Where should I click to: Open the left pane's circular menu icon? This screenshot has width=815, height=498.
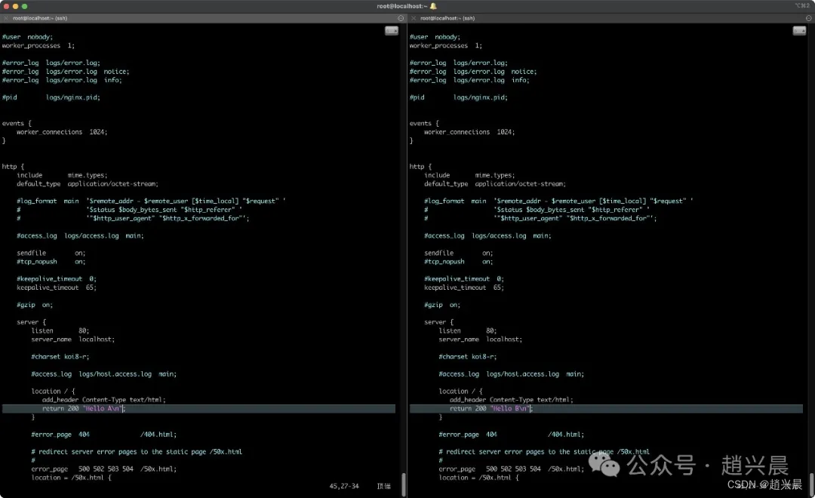(x=401, y=18)
